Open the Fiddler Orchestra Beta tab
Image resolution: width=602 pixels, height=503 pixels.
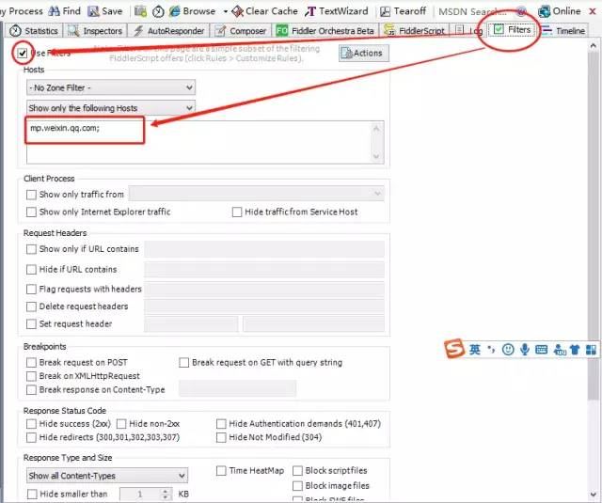(325, 31)
